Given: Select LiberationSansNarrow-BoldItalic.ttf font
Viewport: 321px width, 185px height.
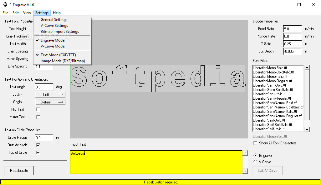Looking at the screenshot, I should point(278,107).
